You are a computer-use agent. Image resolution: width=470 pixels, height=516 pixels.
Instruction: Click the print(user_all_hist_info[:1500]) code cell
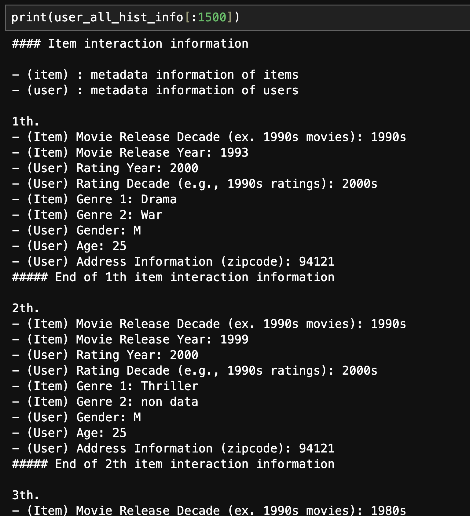pos(237,18)
